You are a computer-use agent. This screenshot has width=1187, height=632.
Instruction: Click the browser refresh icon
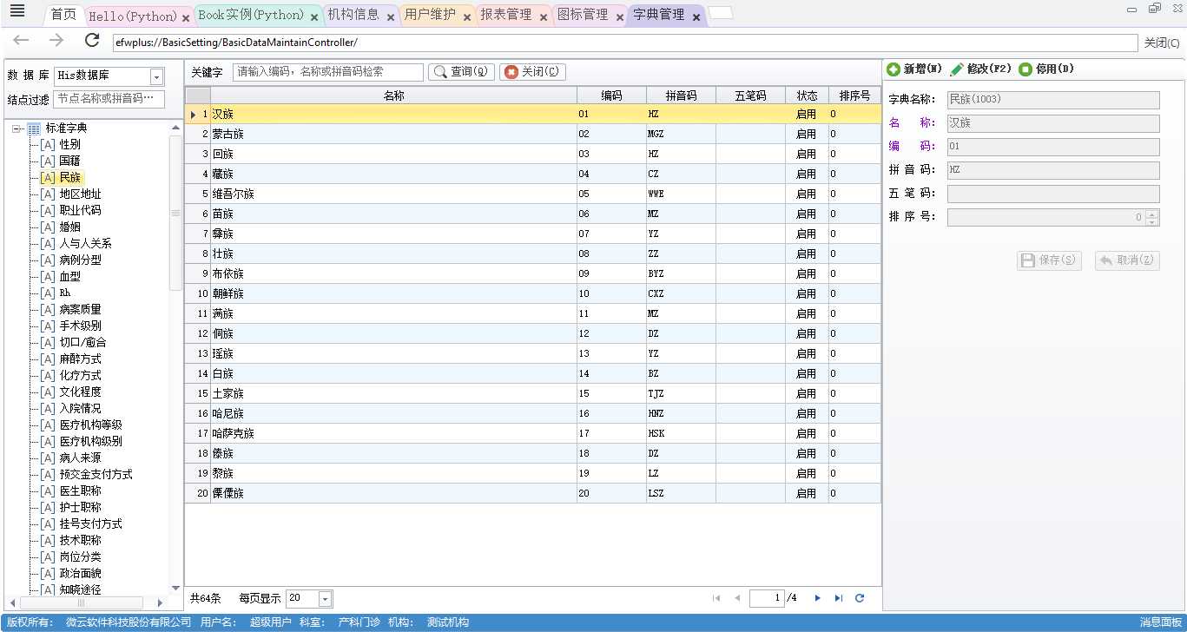click(x=92, y=40)
